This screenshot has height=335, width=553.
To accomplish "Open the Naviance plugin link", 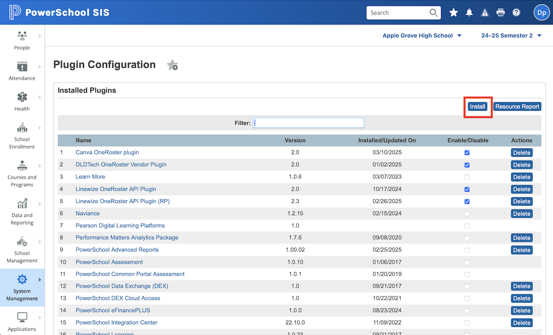I will click(x=88, y=213).
